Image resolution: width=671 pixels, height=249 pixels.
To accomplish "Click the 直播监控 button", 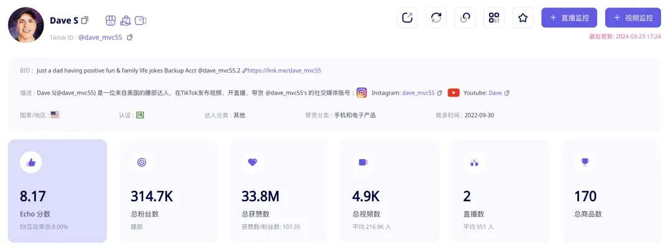I will tap(569, 17).
